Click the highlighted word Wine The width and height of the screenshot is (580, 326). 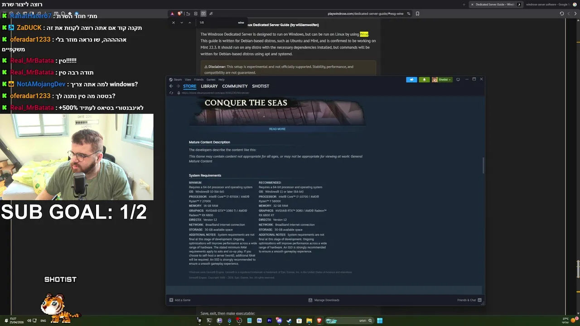coord(364,34)
